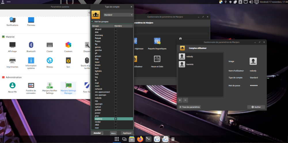The width and height of the screenshot is (288, 143).
Task: Click account type avatar icon in dialog
Action: (96, 15)
